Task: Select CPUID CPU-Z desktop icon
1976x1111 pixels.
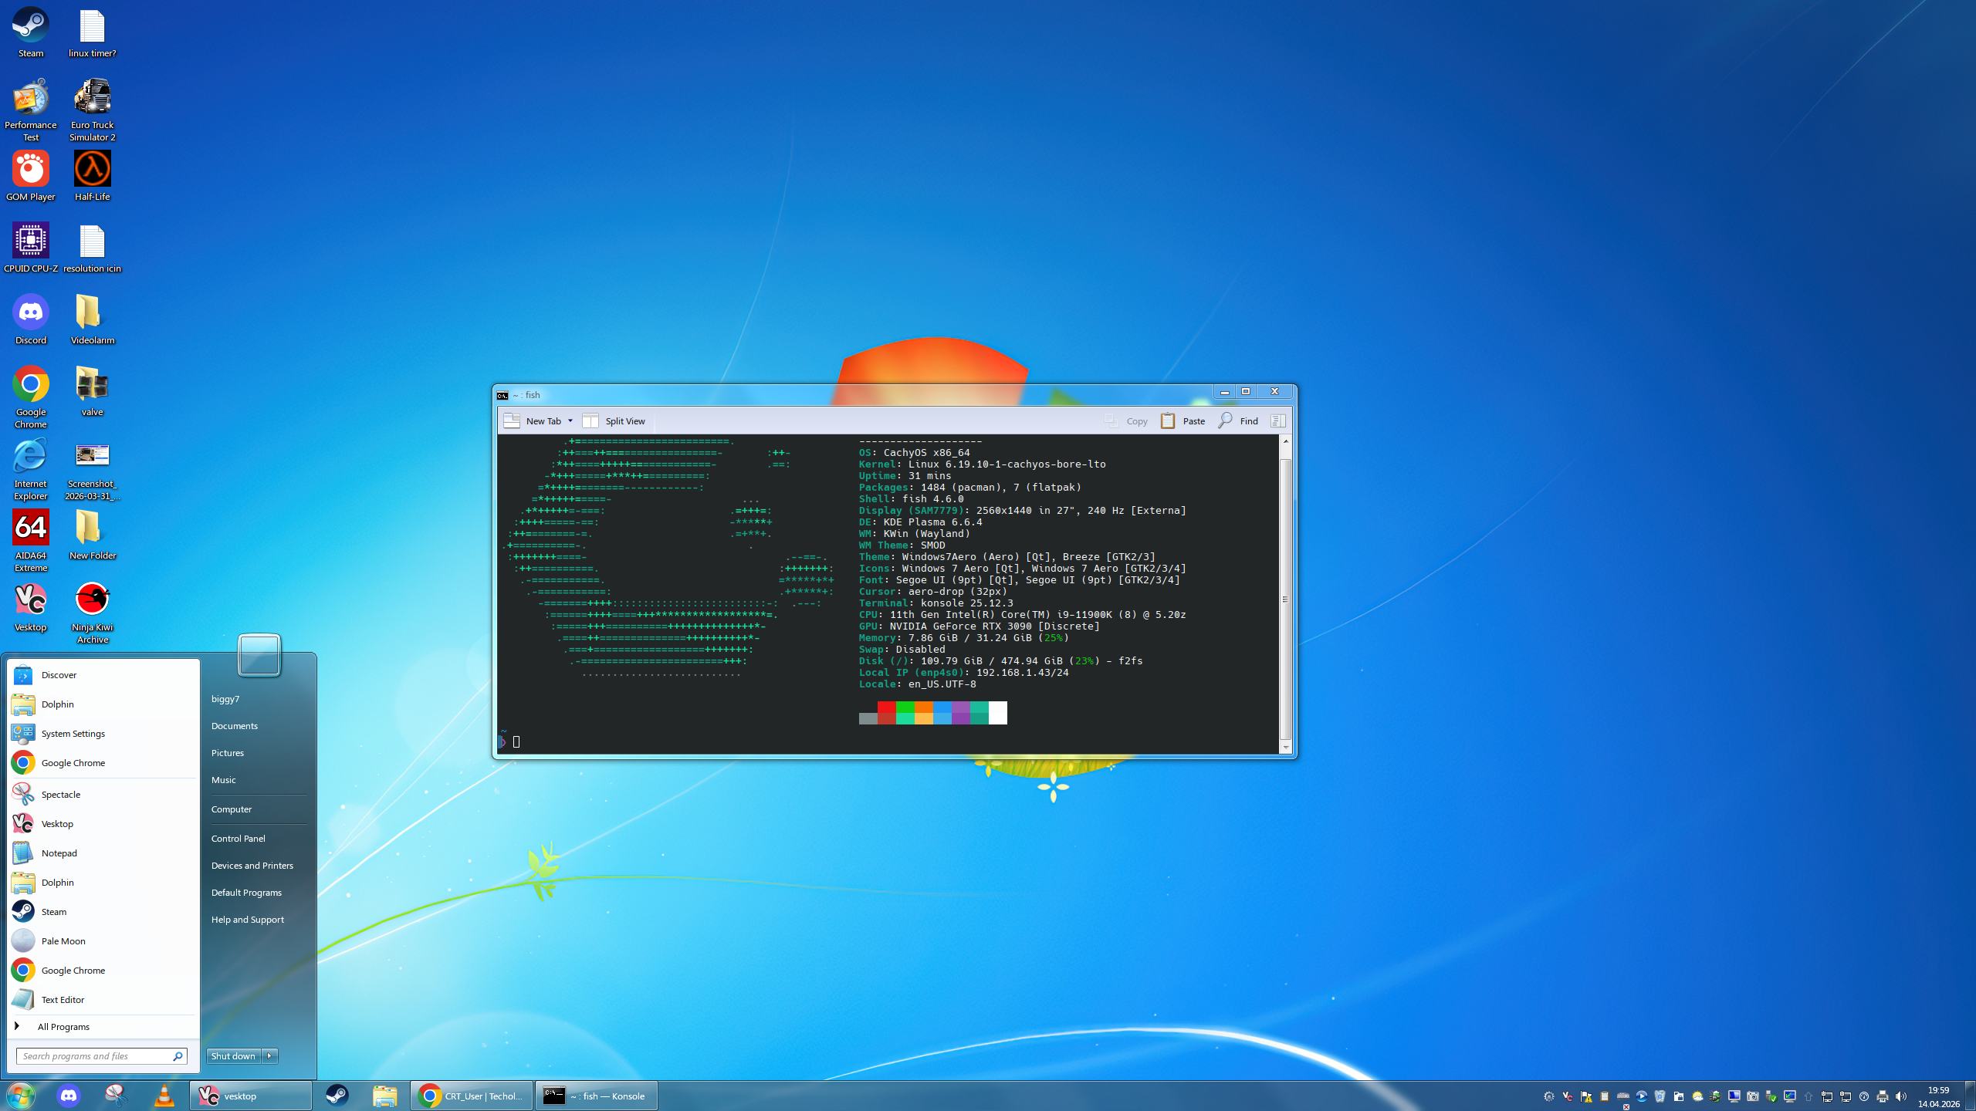Action: coord(31,247)
